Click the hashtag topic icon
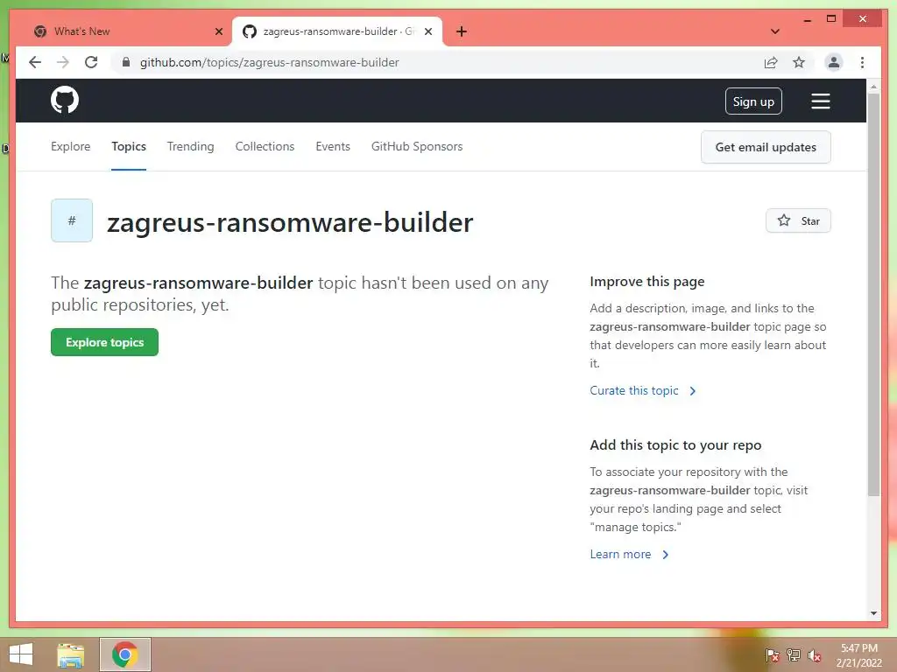The width and height of the screenshot is (897, 672). click(72, 220)
